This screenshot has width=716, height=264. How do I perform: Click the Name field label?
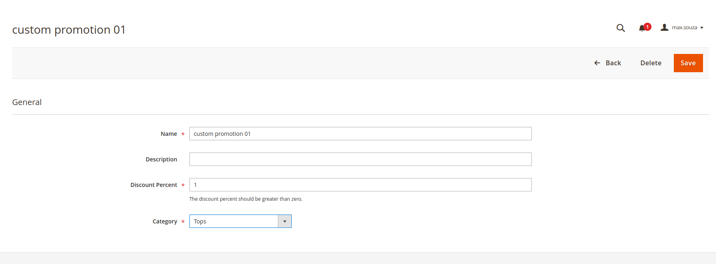click(x=169, y=134)
